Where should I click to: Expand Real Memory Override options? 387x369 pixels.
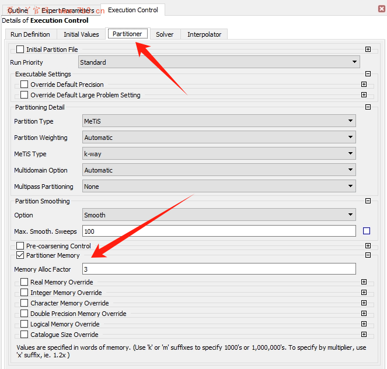pos(364,282)
